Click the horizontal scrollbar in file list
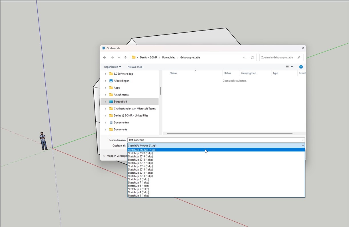The height and width of the screenshot is (227, 349). click(229, 133)
